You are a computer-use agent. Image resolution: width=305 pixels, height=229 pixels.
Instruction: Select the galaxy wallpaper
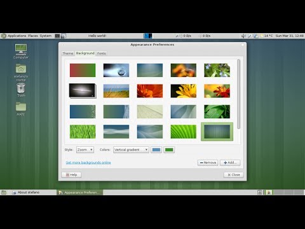[83, 91]
